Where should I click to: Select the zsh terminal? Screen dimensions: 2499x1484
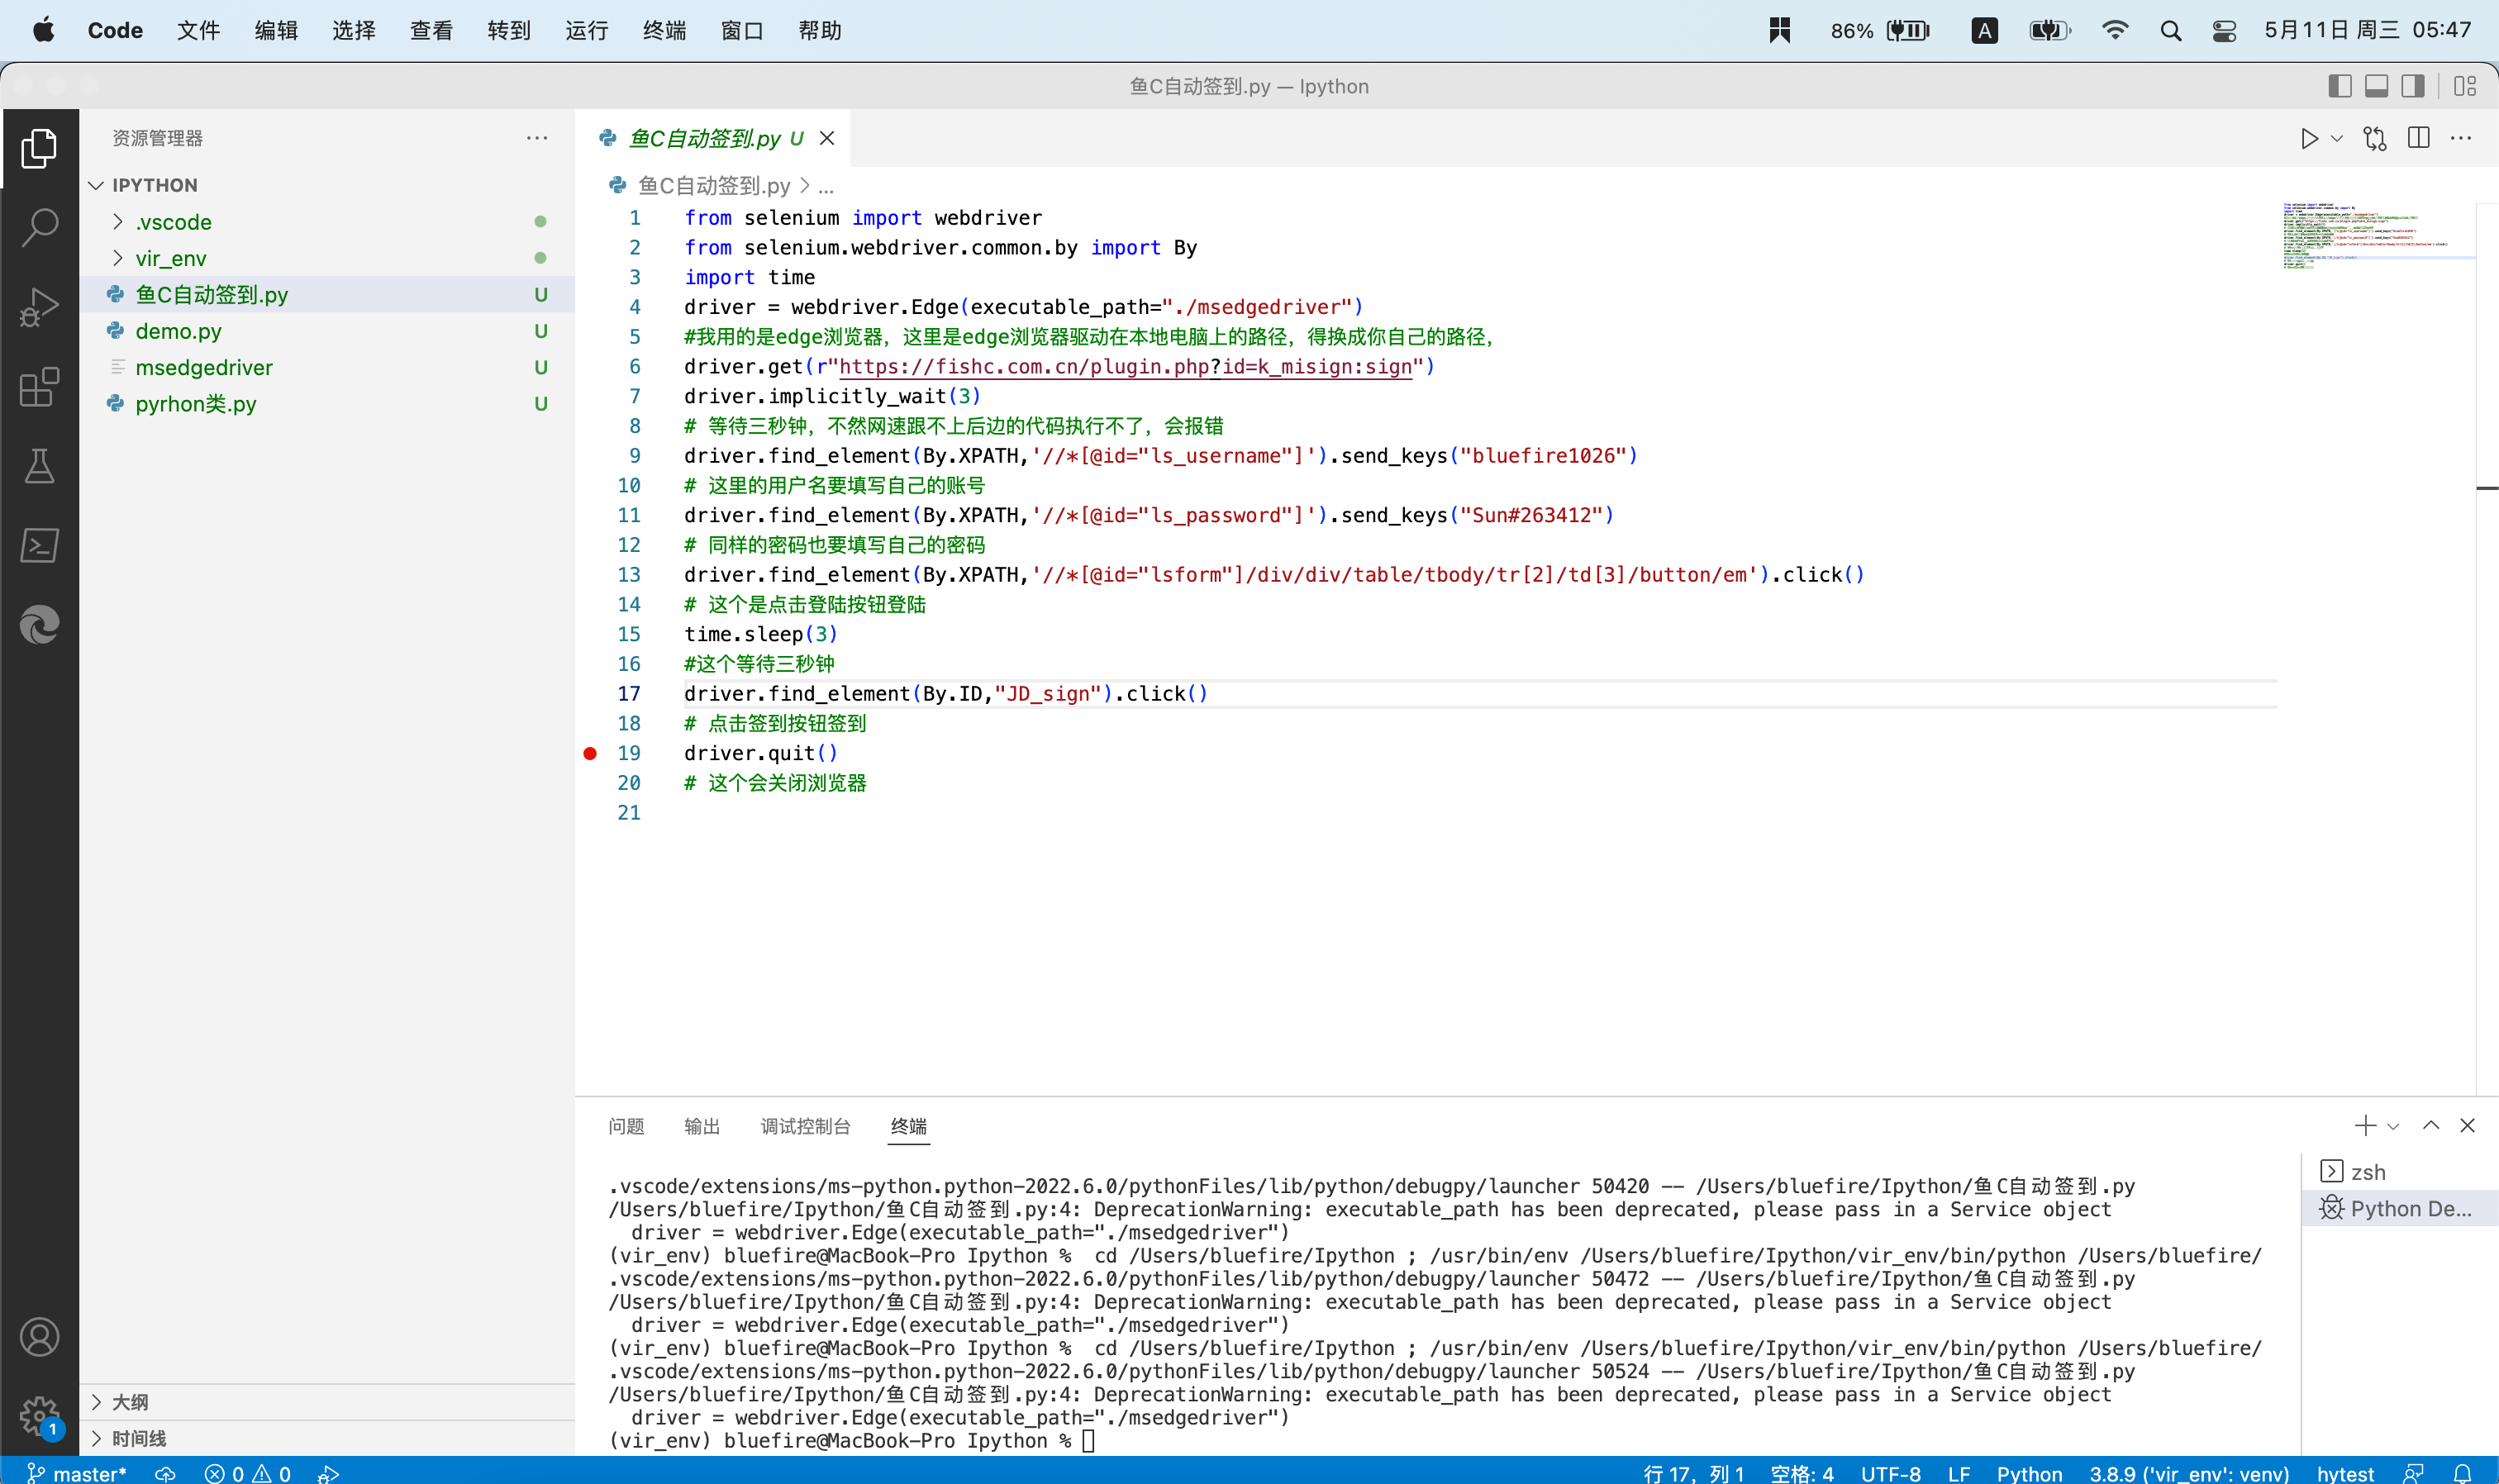(x=2400, y=1171)
